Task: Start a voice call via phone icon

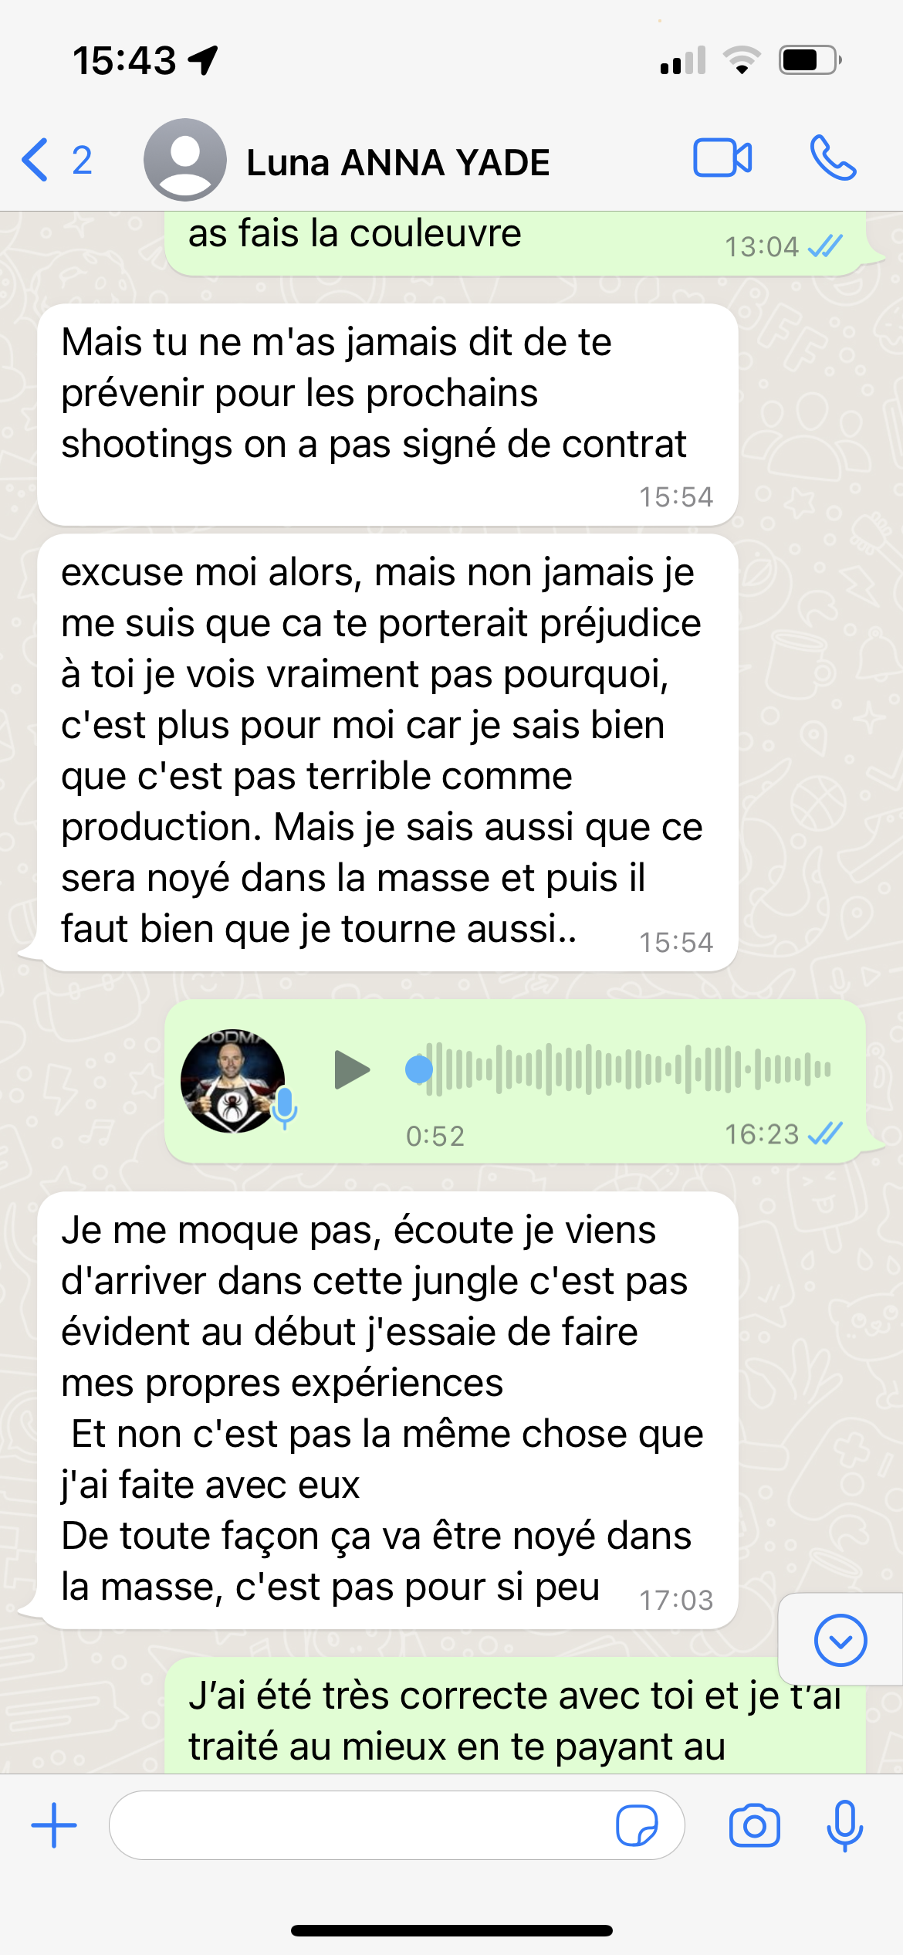Action: [x=833, y=158]
